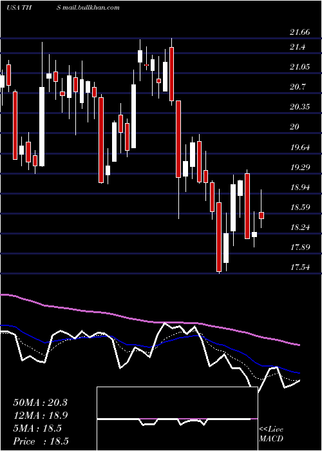Click the <<Live MACD label
This screenshot has width=322, height=451.
click(x=271, y=434)
